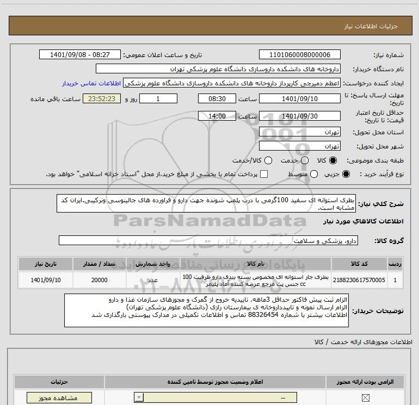This screenshot has width=419, height=405.
Task: Click the جزئیات column header
Action: (59, 382)
